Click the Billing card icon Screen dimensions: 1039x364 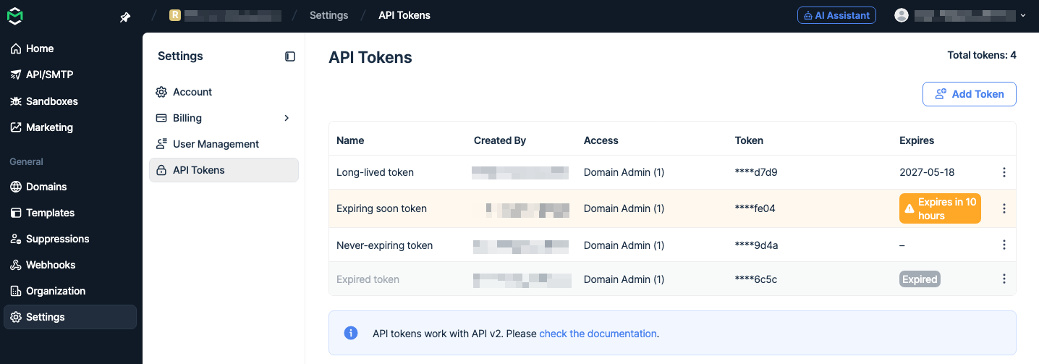(161, 118)
